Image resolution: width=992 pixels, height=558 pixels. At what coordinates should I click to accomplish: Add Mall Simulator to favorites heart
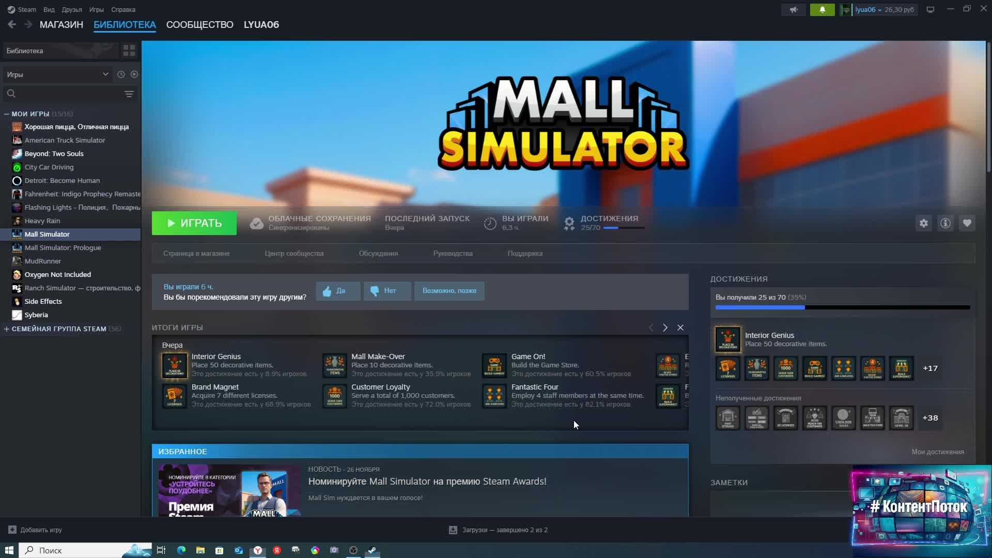967,223
